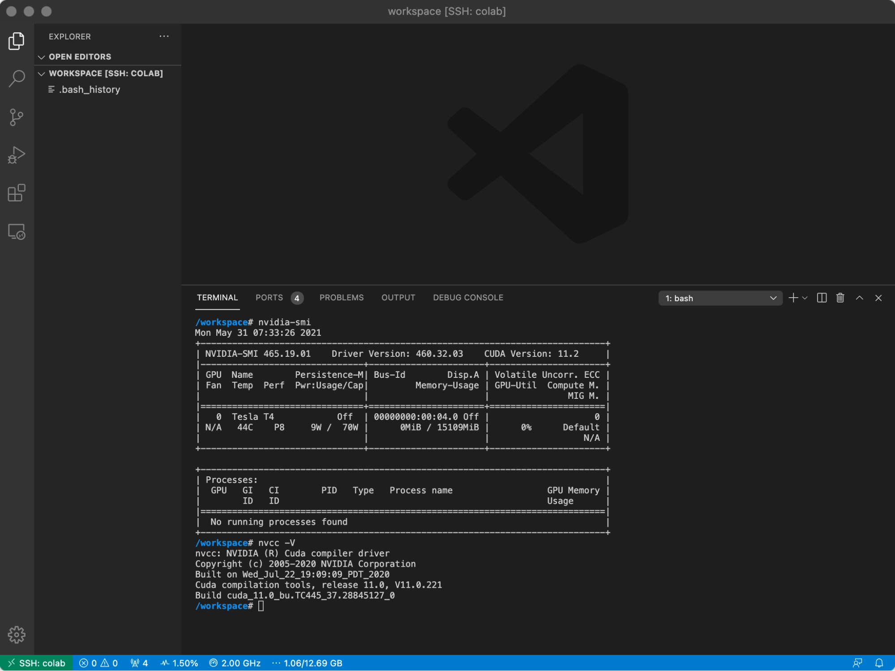The width and height of the screenshot is (895, 671).
Task: Open Explorer views and more actions menu
Action: coord(164,36)
